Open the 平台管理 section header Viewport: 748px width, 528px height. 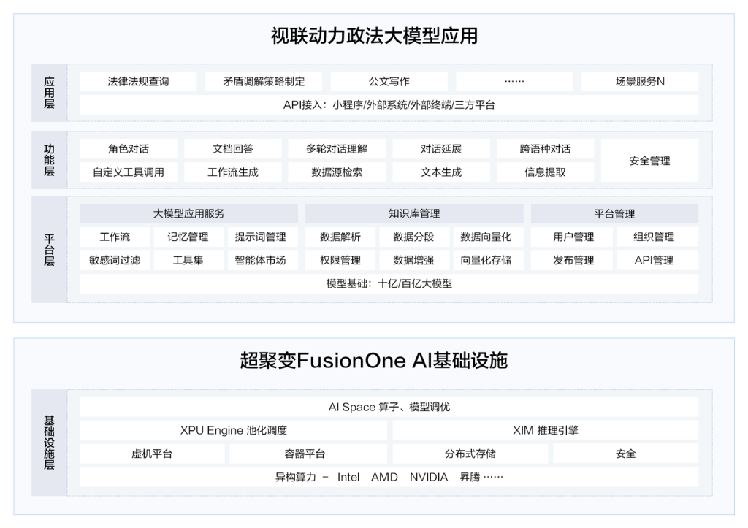pyautogui.click(x=614, y=214)
